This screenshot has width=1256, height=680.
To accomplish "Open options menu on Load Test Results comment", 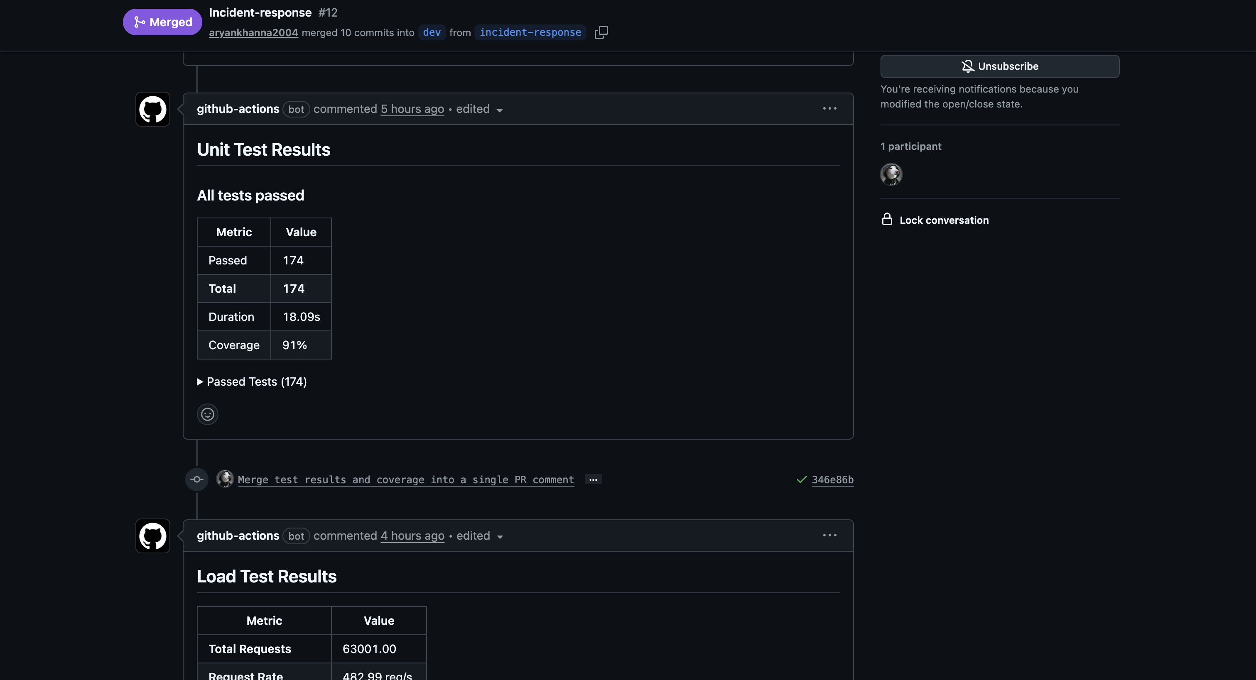I will (829, 535).
